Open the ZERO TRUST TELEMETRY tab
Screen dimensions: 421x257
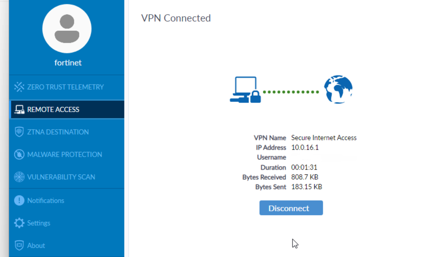[x=65, y=87]
